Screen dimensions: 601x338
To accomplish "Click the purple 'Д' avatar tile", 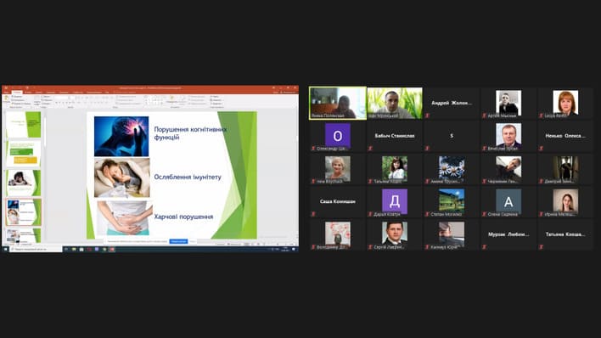I will pos(395,201).
